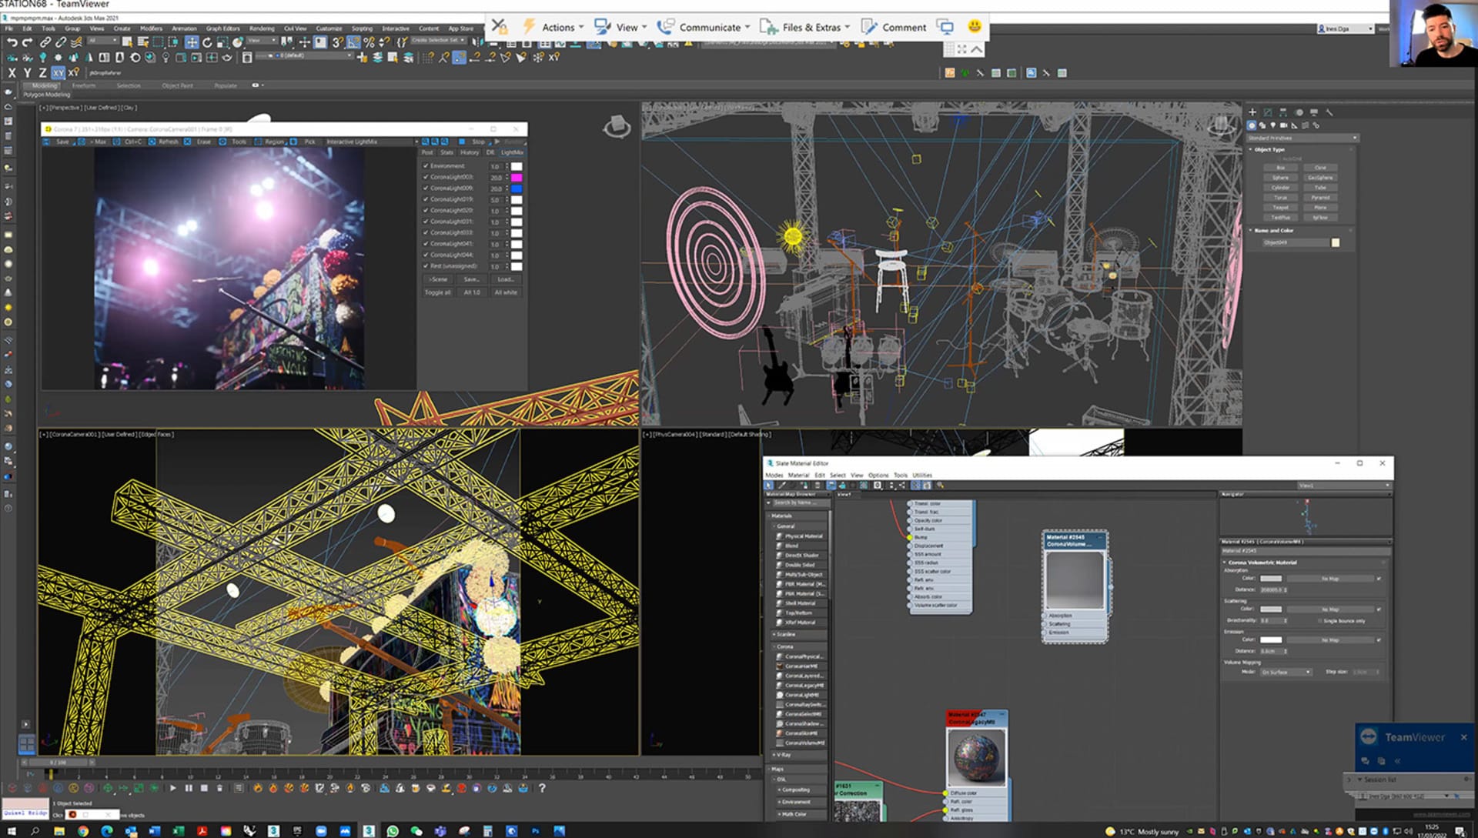Image resolution: width=1478 pixels, height=838 pixels.
Task: Click the Toggle all button in LightMix
Action: pos(438,292)
